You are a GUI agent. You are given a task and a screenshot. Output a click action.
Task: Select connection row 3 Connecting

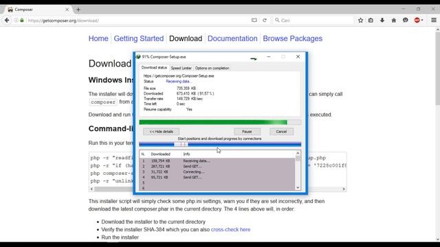click(x=217, y=172)
